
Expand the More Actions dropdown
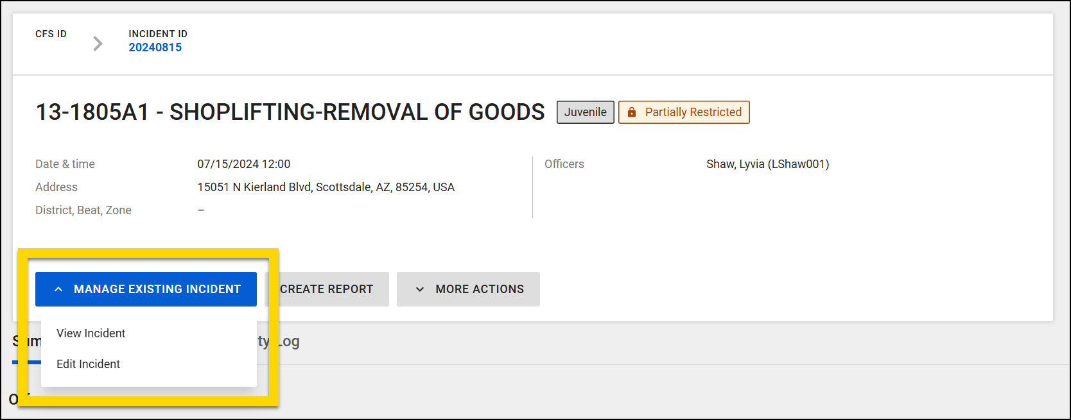(x=479, y=289)
